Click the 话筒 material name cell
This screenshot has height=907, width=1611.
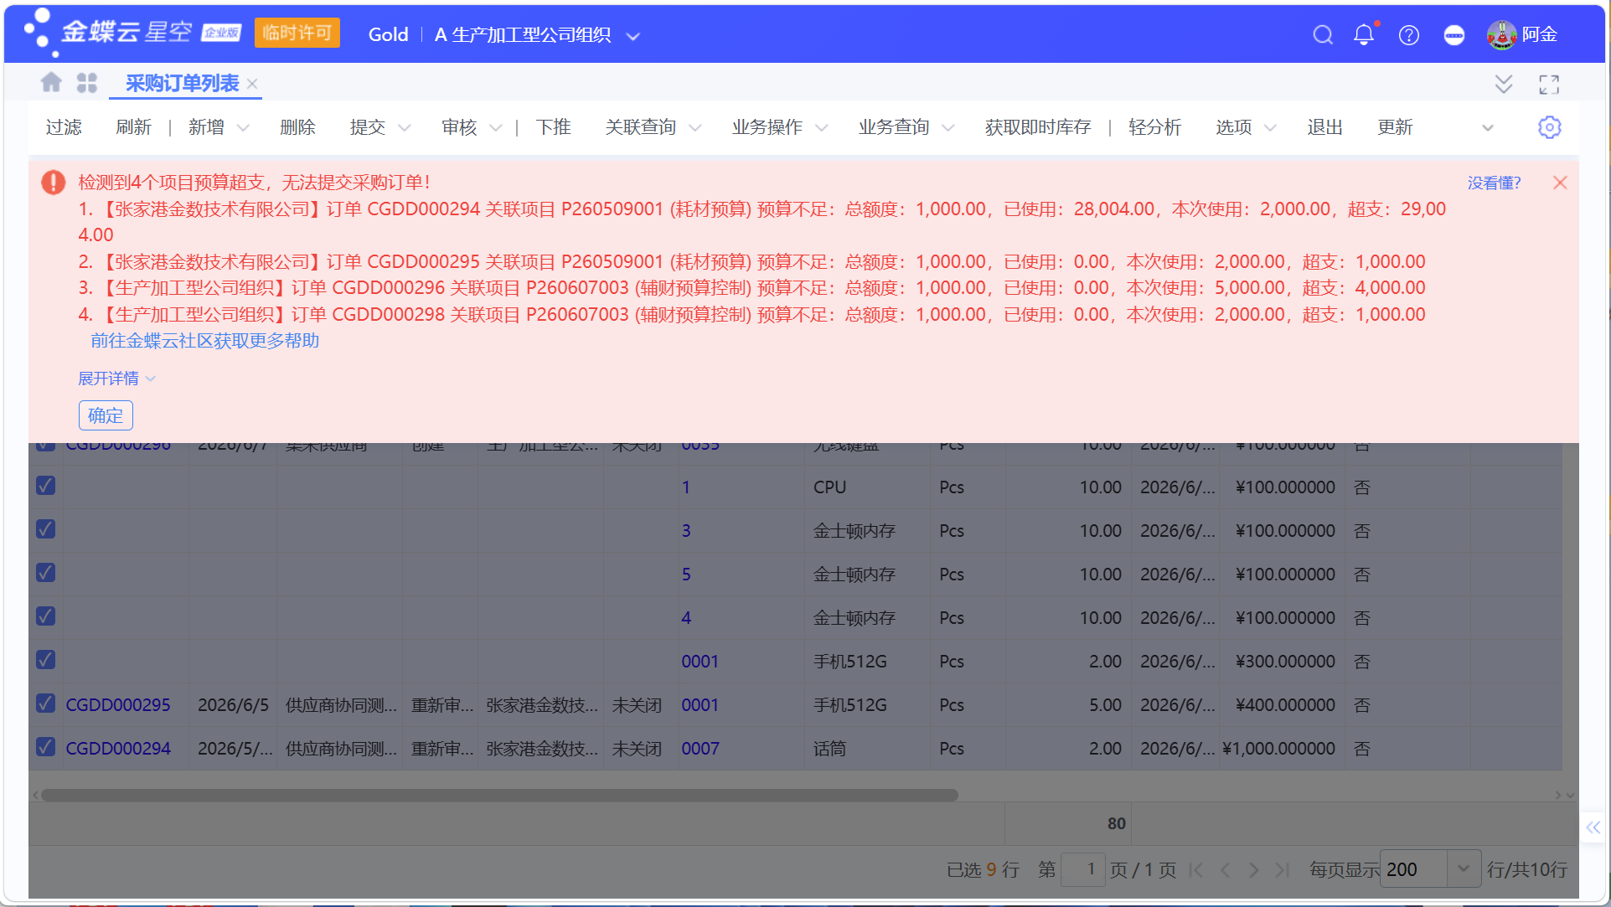(x=868, y=749)
